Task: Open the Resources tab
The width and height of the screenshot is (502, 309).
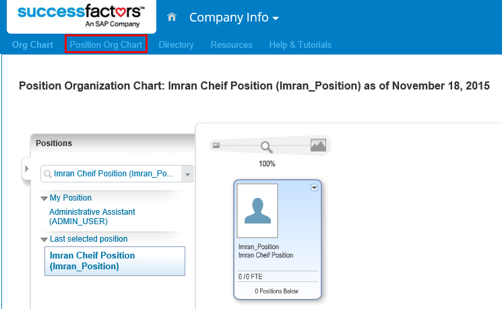Action: point(231,45)
